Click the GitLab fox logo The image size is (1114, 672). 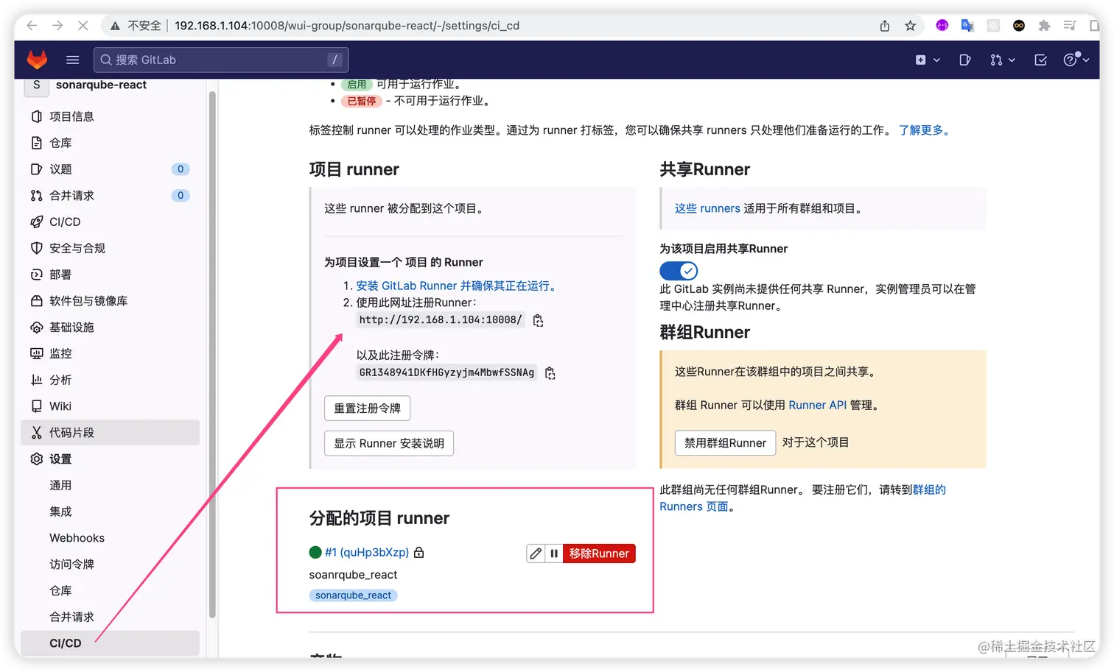point(37,60)
